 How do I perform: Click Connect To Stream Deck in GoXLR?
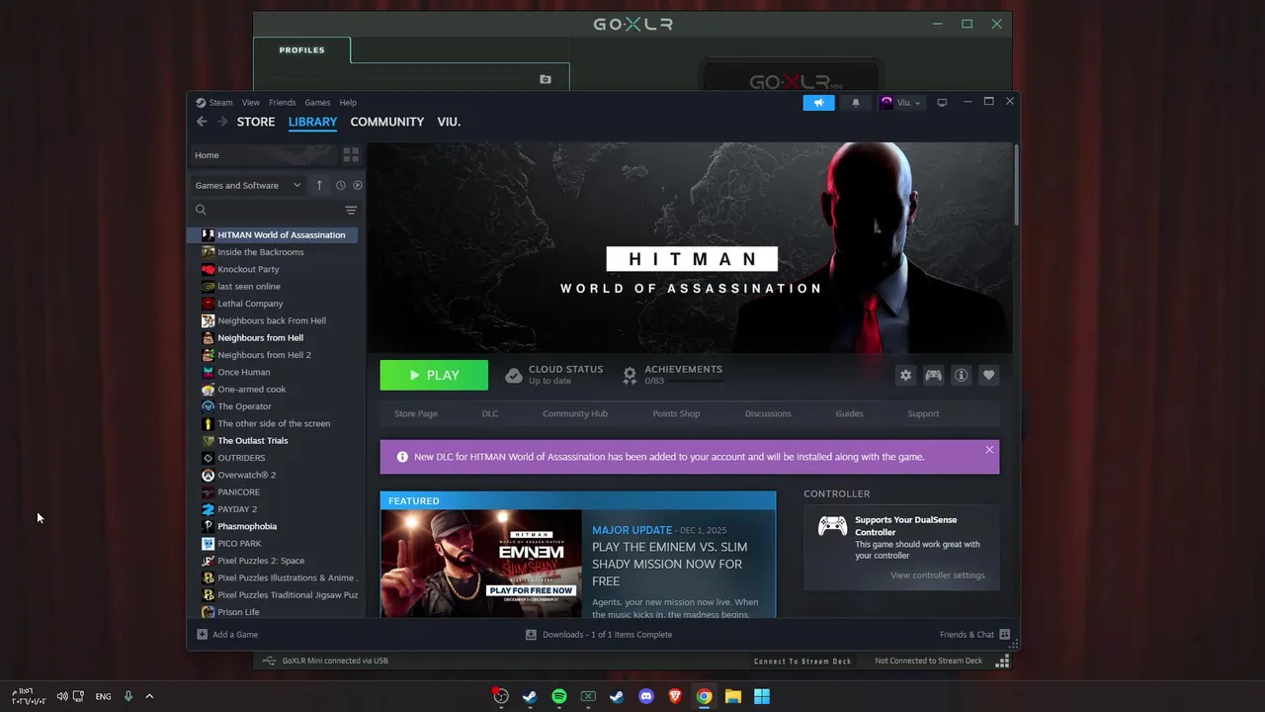[x=802, y=661]
